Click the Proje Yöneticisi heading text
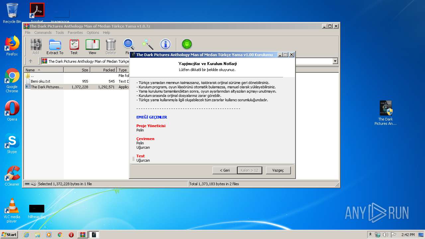Screen dimensions: 425x239 [x=151, y=126]
